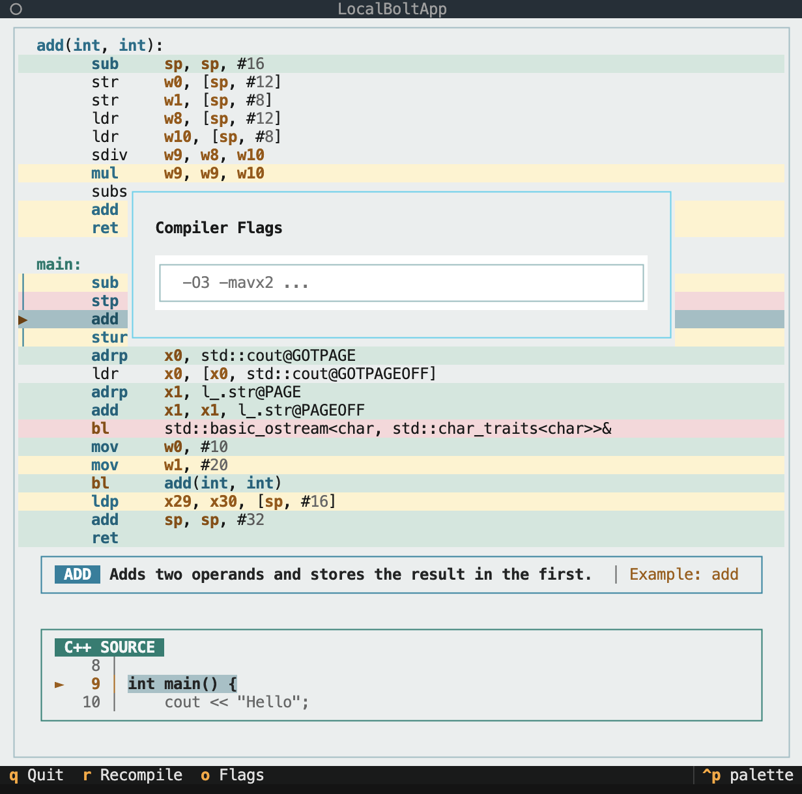The image size is (802, 794).
Task: Select the 'subs' assembly line
Action: (109, 191)
